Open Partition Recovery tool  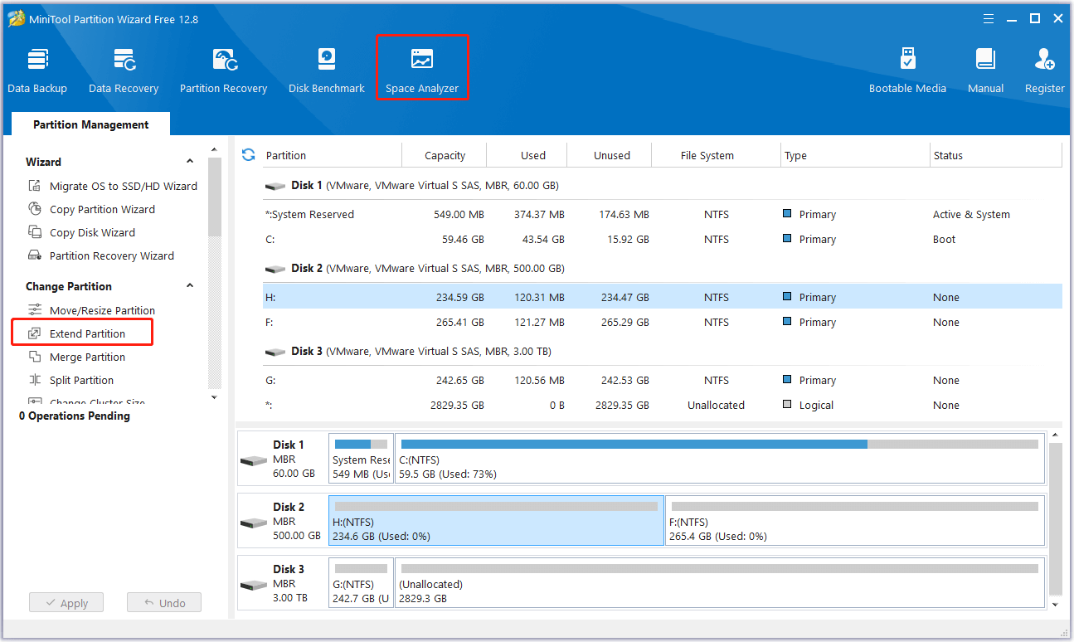tap(223, 71)
